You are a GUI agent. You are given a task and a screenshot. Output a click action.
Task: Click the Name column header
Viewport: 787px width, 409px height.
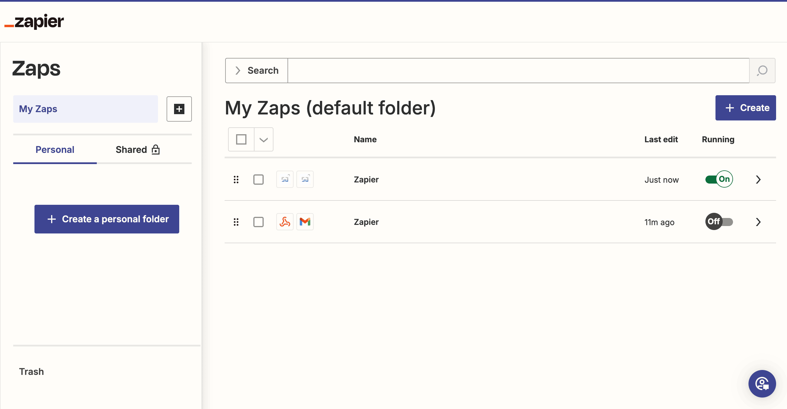point(365,139)
